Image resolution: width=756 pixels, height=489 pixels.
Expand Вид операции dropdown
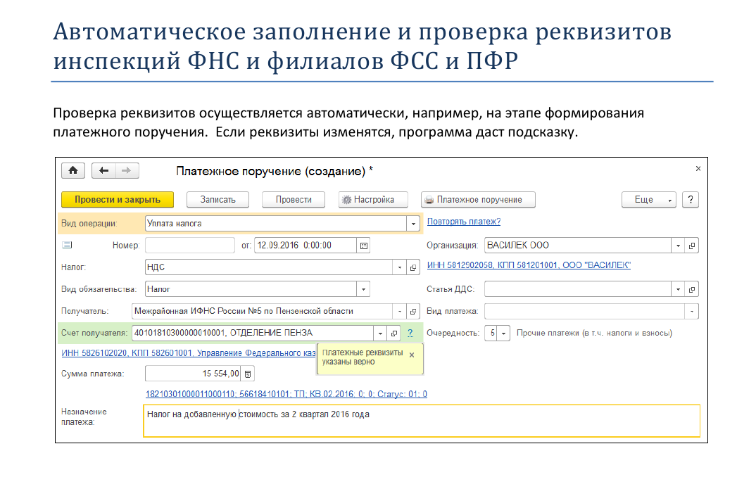(413, 224)
